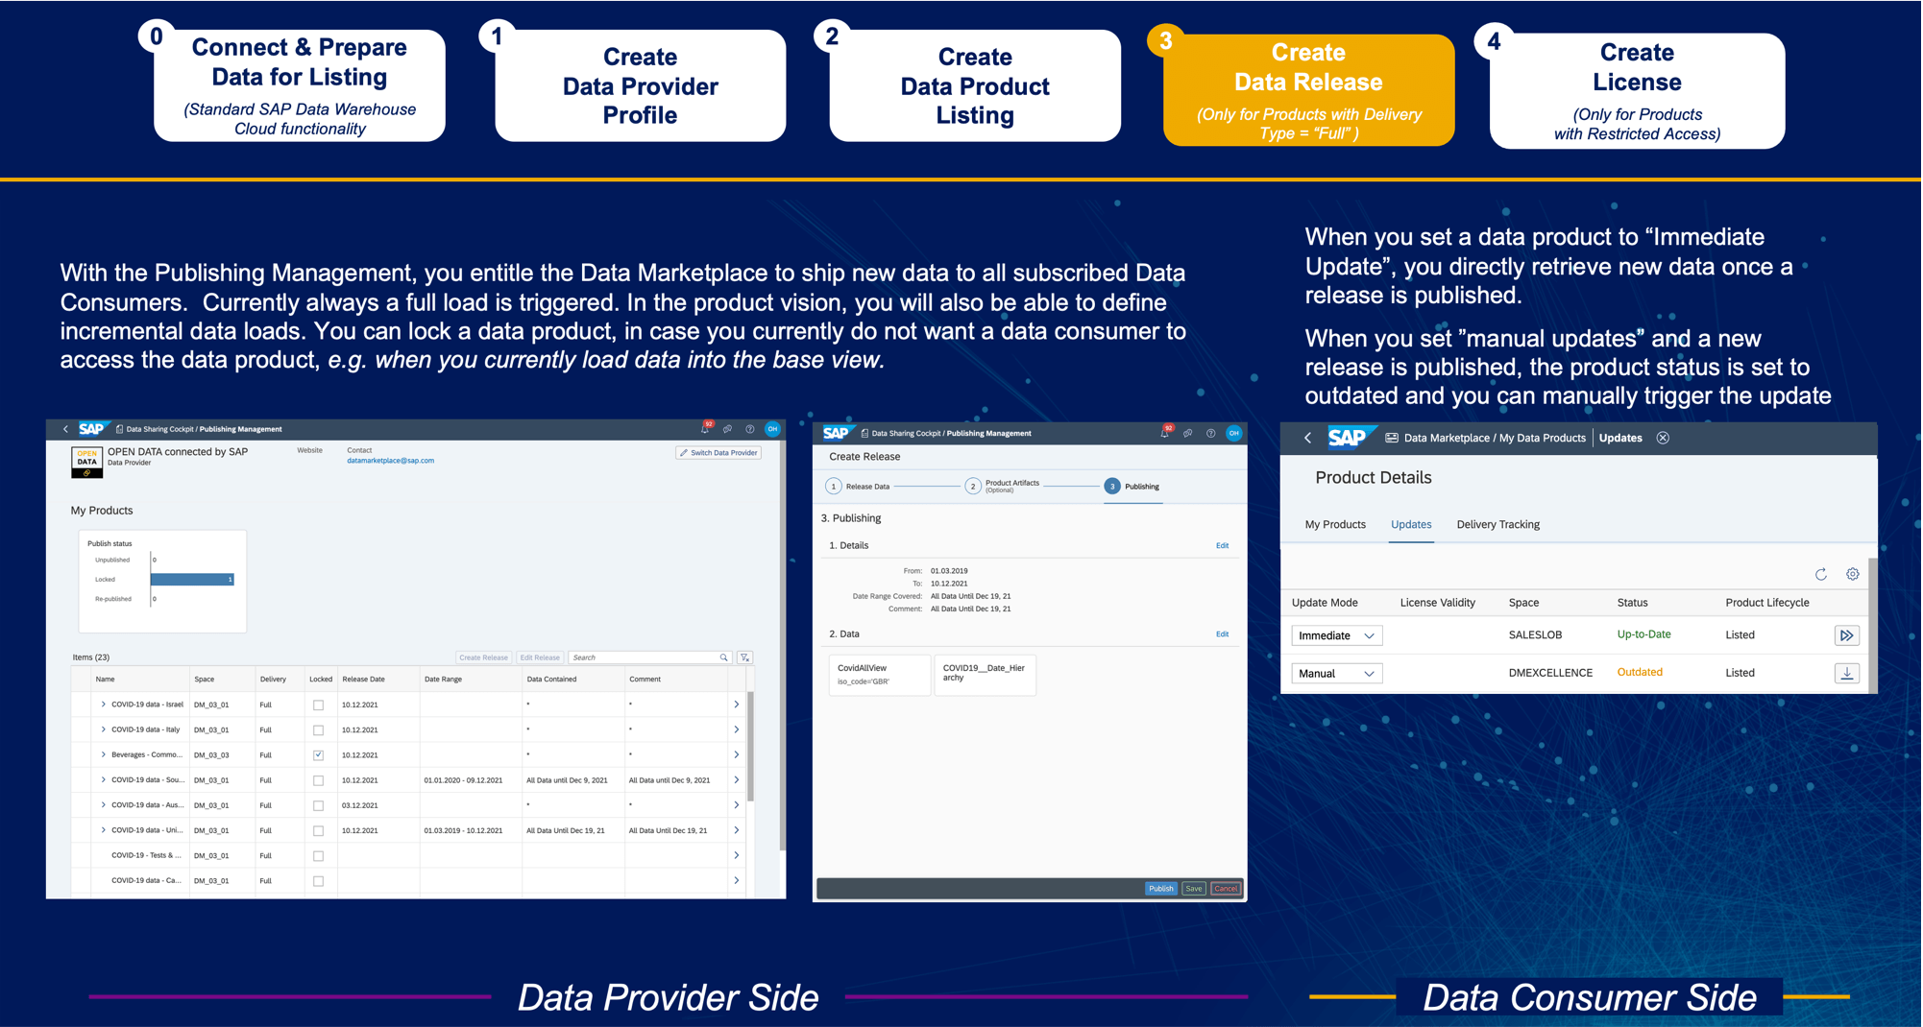This screenshot has width=1923, height=1027.
Task: Click the OPEN DATA provider logo
Action: (x=86, y=462)
